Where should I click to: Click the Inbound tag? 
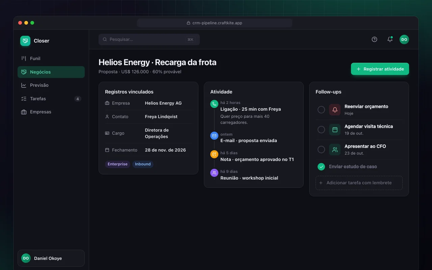click(x=143, y=164)
